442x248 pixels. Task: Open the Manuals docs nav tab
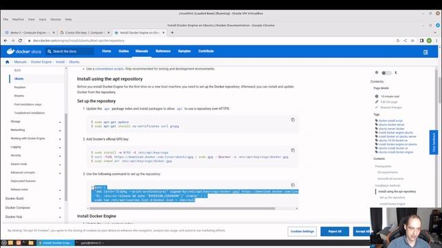(142, 51)
